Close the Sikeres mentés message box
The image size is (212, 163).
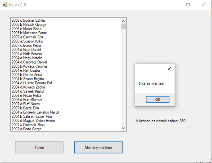coord(169,69)
